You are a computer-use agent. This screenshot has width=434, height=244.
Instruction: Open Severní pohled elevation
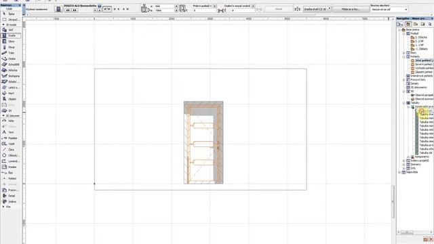(422, 64)
